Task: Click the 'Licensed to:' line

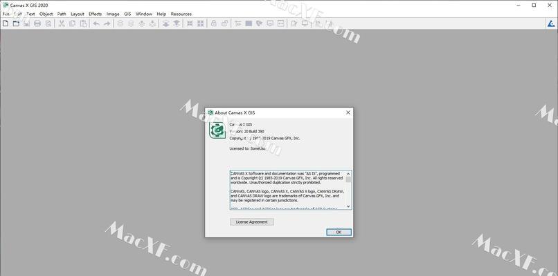Action: (248, 148)
